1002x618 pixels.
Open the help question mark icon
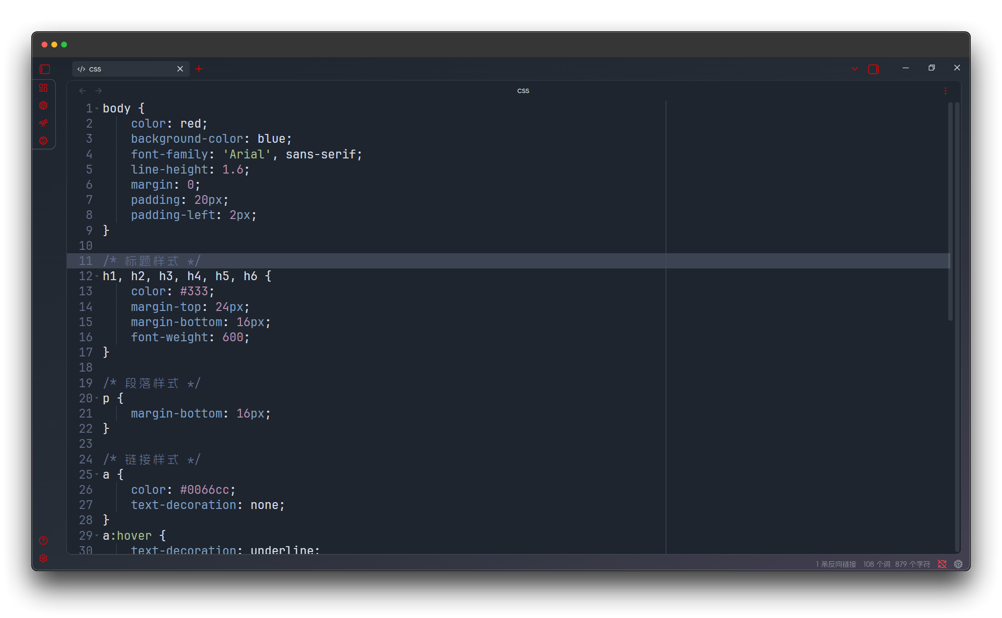[x=44, y=541]
